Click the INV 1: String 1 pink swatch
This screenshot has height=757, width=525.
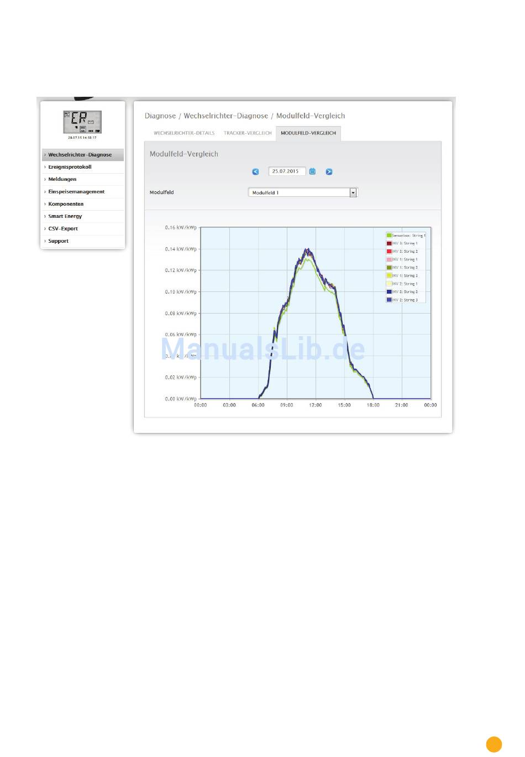(x=389, y=259)
